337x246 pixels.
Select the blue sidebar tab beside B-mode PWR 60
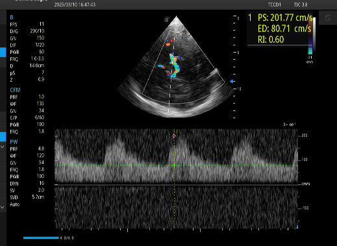click(3, 53)
